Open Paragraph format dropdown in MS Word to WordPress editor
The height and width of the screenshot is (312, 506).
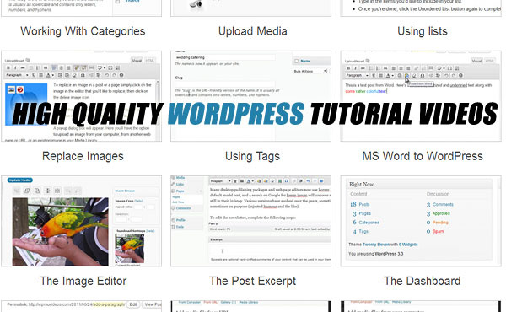tap(358, 76)
